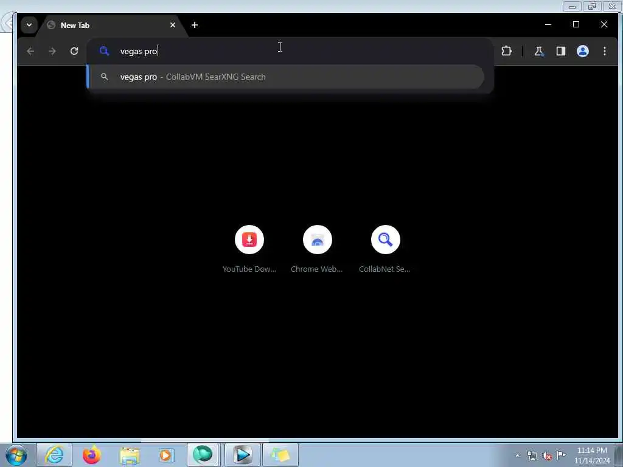This screenshot has width=623, height=467.
Task: Close the Chrome window
Action: [604, 24]
